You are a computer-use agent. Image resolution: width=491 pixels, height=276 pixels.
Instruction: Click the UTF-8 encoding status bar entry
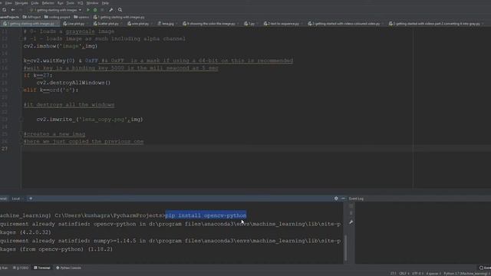[x=417, y=274]
